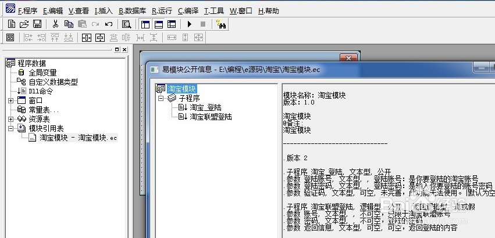
Task: Select 淘宝_登陆 subroutine
Action: tap(205, 107)
